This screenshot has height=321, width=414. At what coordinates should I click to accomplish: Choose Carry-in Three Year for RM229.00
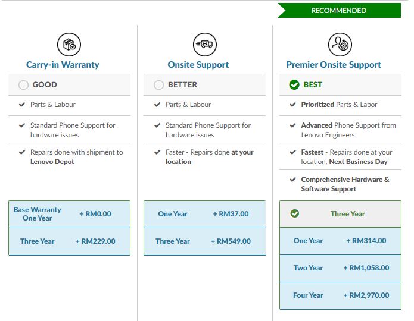69,241
